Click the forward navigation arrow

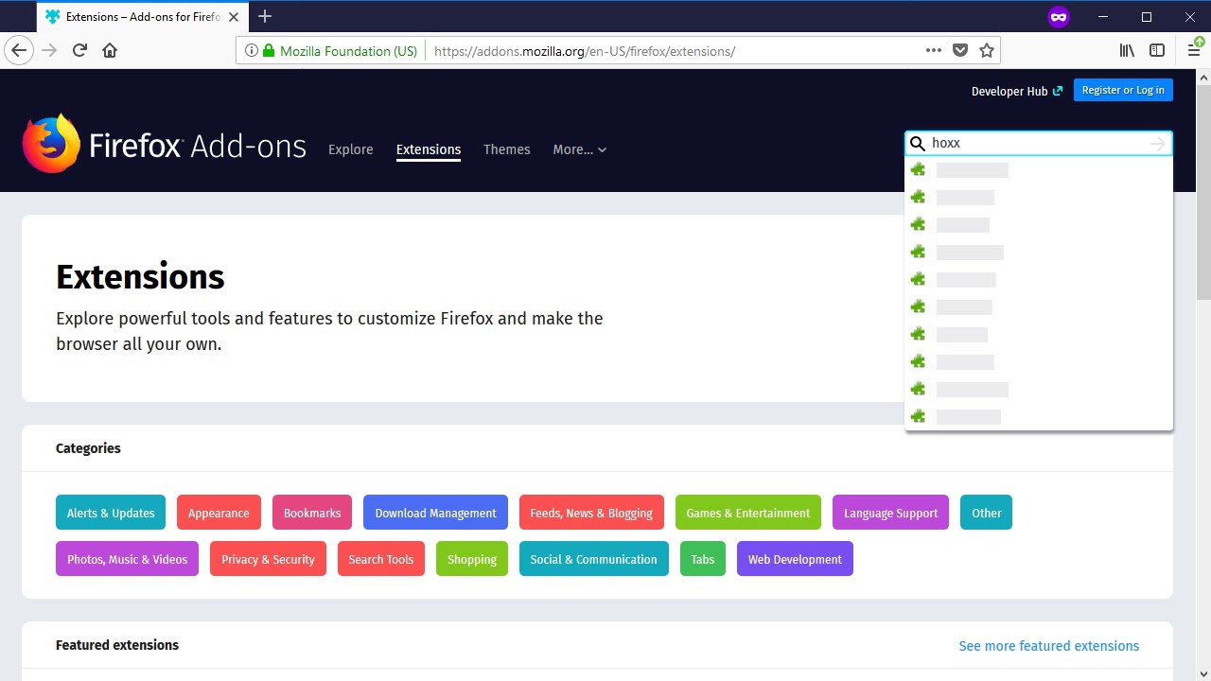[x=49, y=51]
